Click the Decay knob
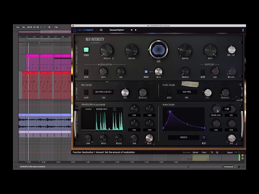Image resolution: width=259 pixels, height=194 pixels. coord(159,72)
